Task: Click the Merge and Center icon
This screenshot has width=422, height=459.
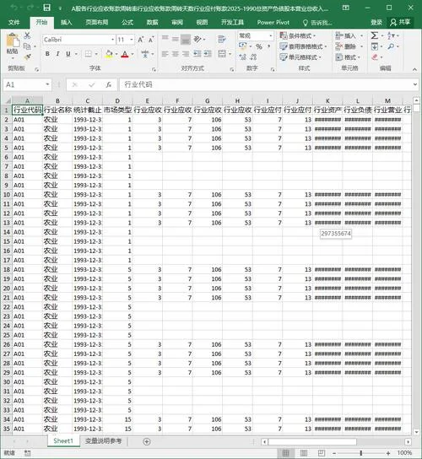Action: point(222,54)
